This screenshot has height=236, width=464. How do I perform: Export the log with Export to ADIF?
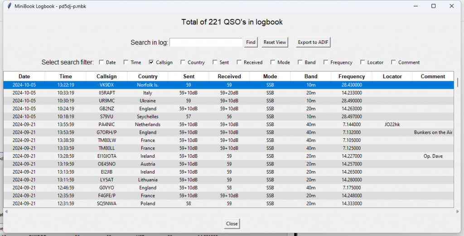[x=313, y=42]
